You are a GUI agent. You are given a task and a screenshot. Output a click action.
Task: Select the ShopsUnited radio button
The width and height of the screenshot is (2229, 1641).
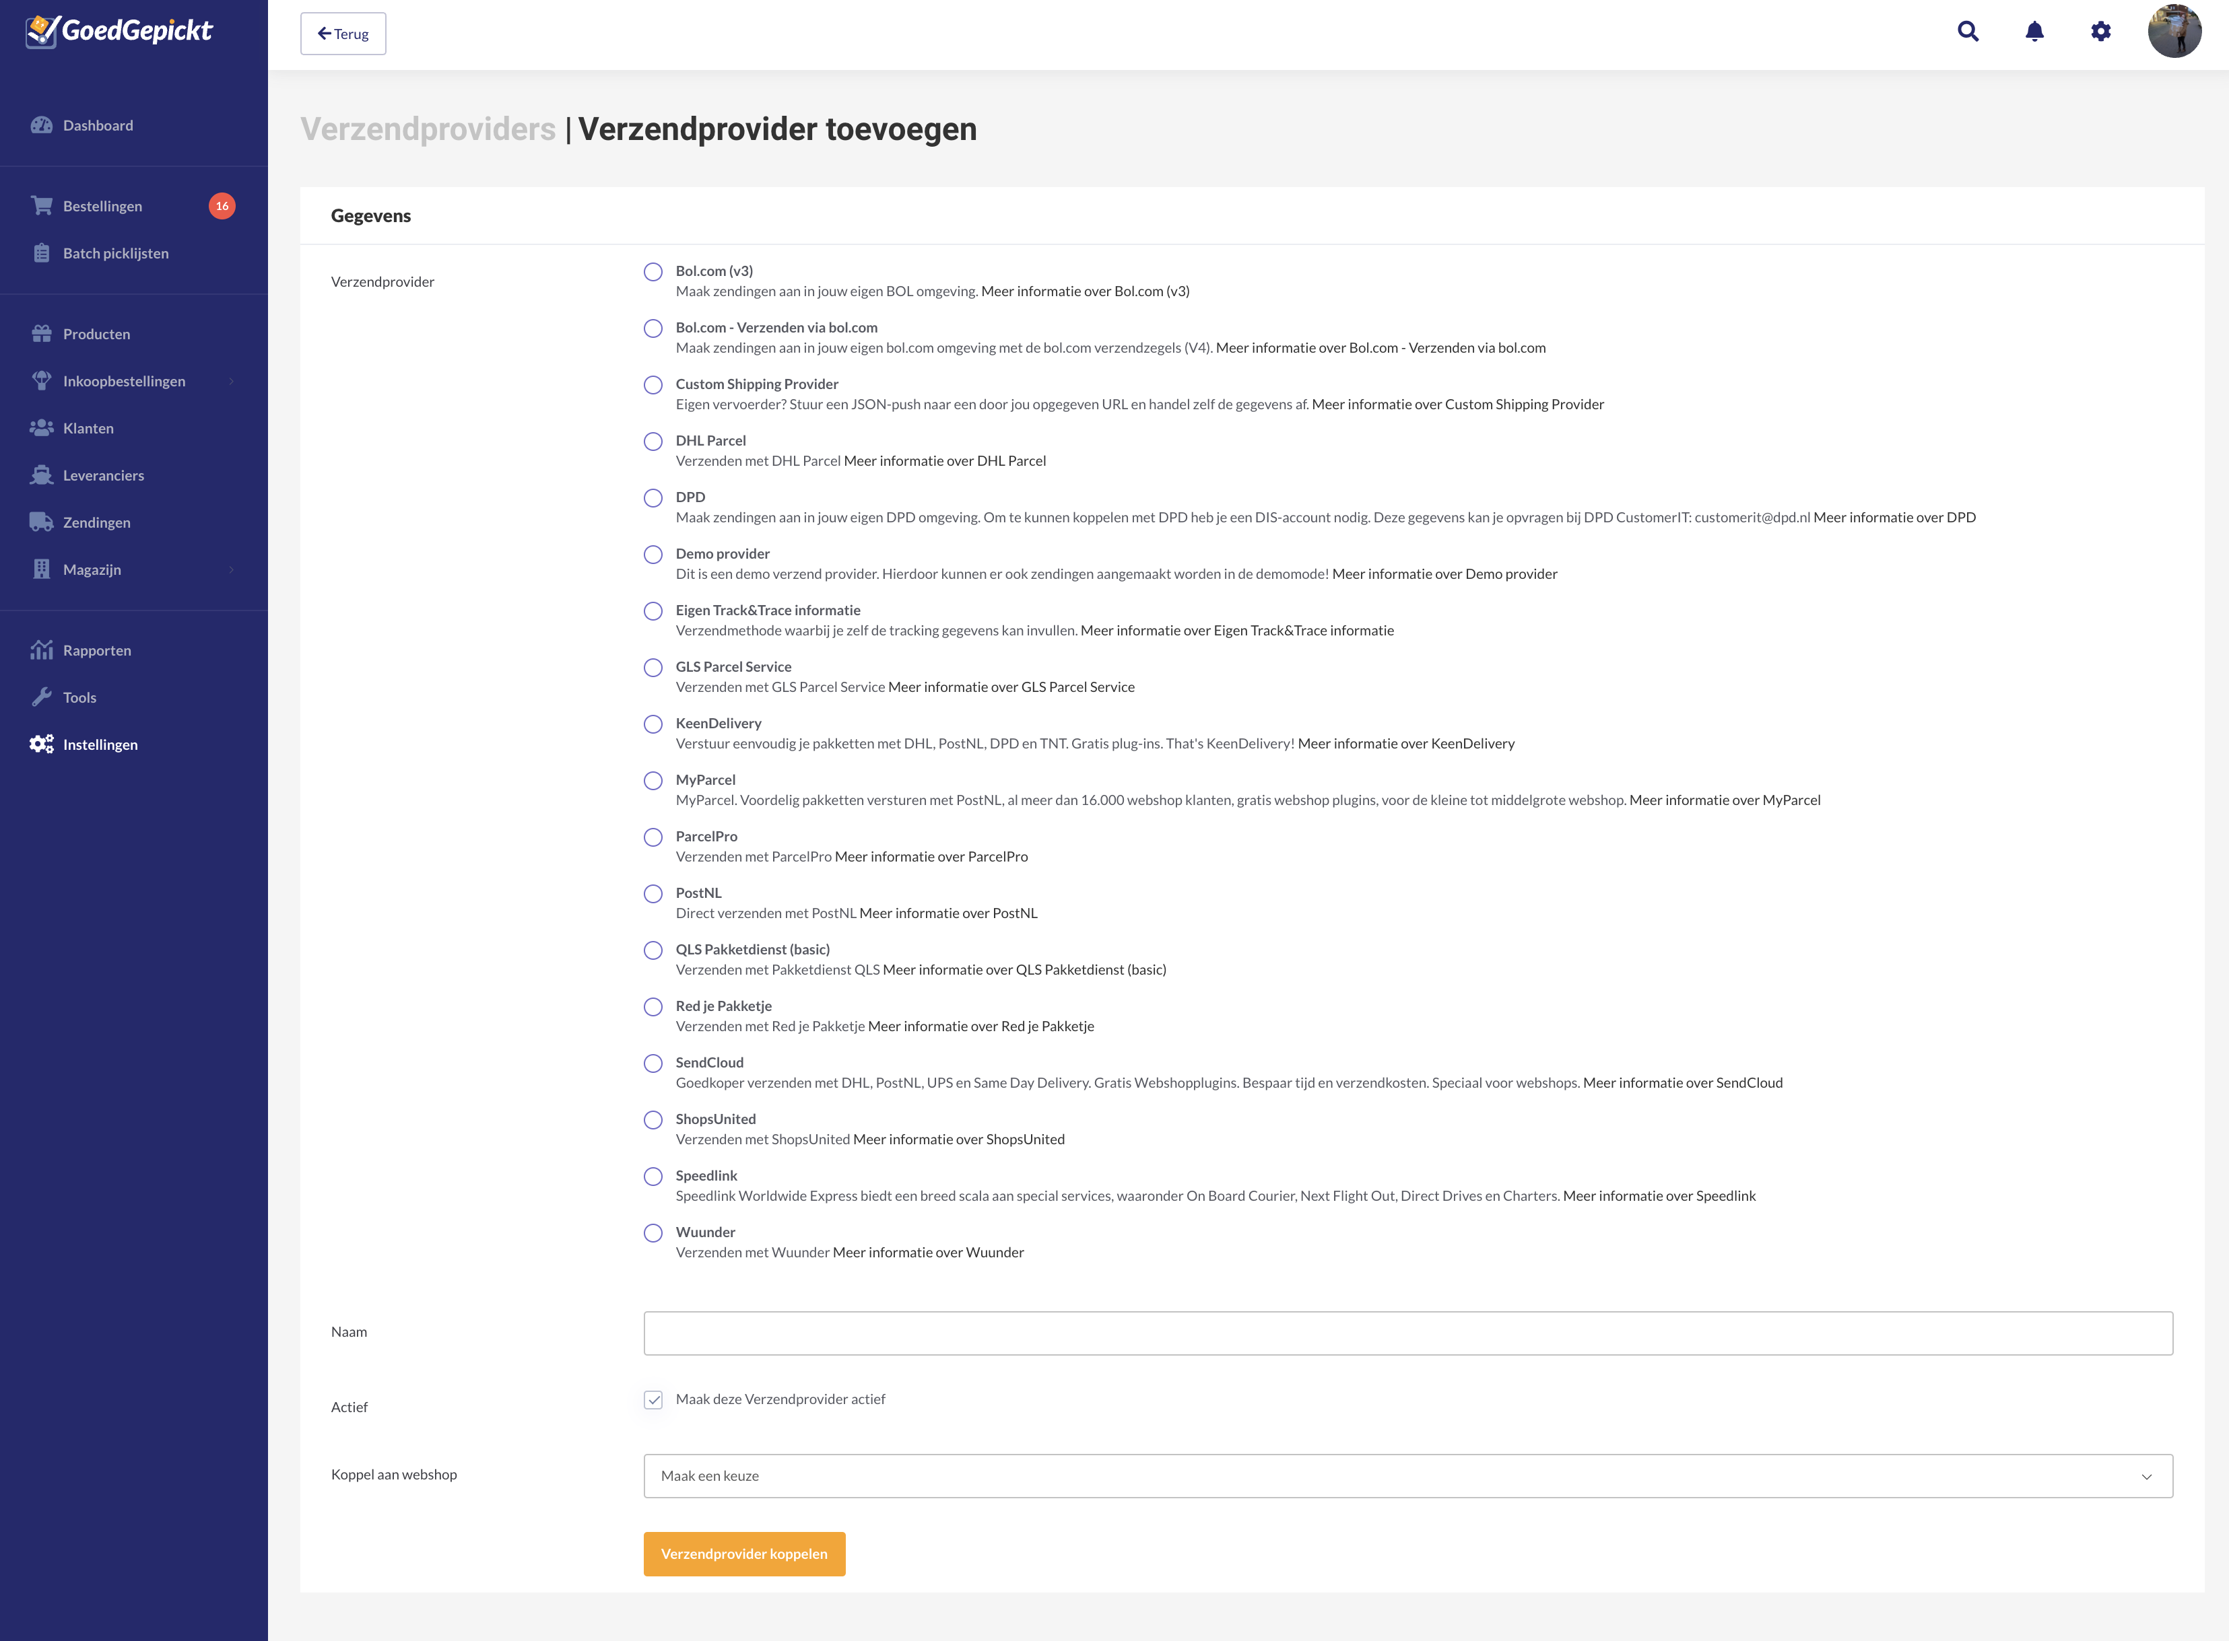click(x=653, y=1121)
